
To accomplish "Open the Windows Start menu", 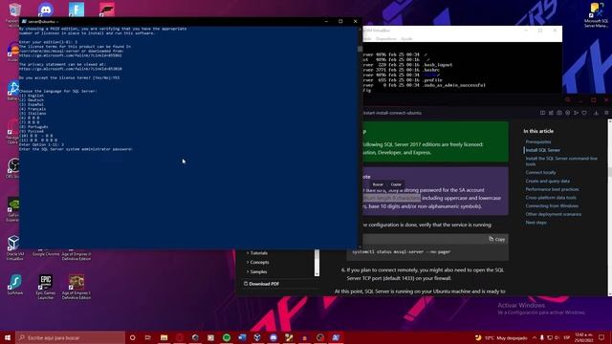I will click(8, 337).
